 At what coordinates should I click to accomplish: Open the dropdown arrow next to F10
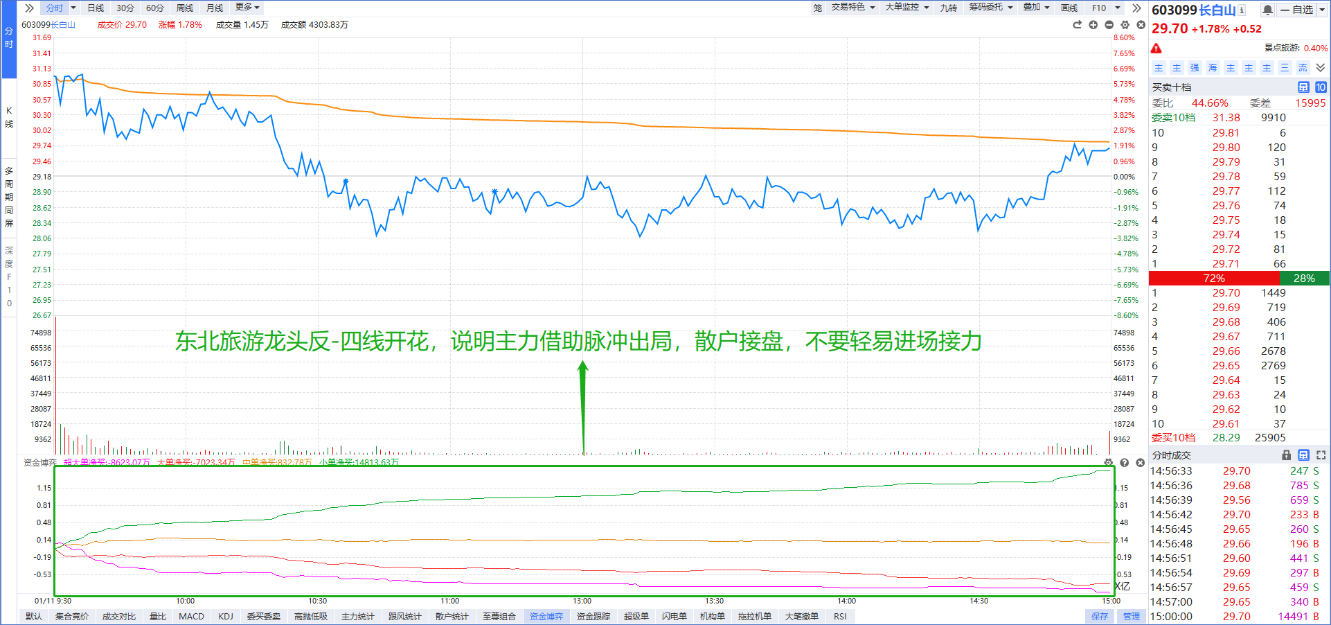pyautogui.click(x=1118, y=8)
